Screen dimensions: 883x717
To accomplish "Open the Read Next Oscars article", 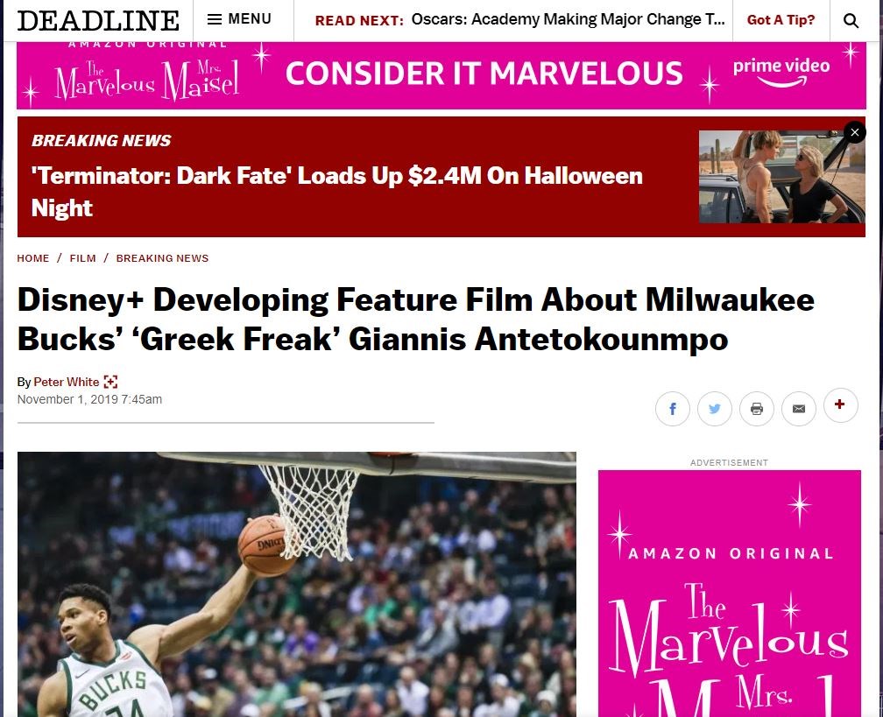I will 568,19.
